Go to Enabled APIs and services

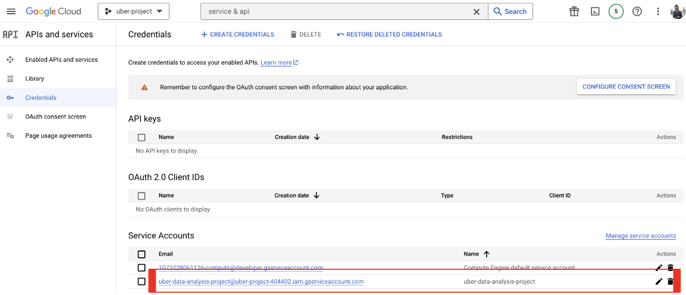click(x=61, y=59)
